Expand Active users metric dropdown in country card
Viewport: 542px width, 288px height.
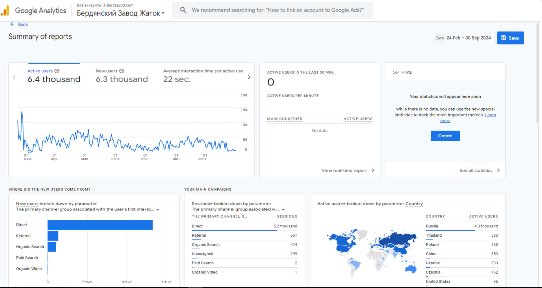[344, 204]
